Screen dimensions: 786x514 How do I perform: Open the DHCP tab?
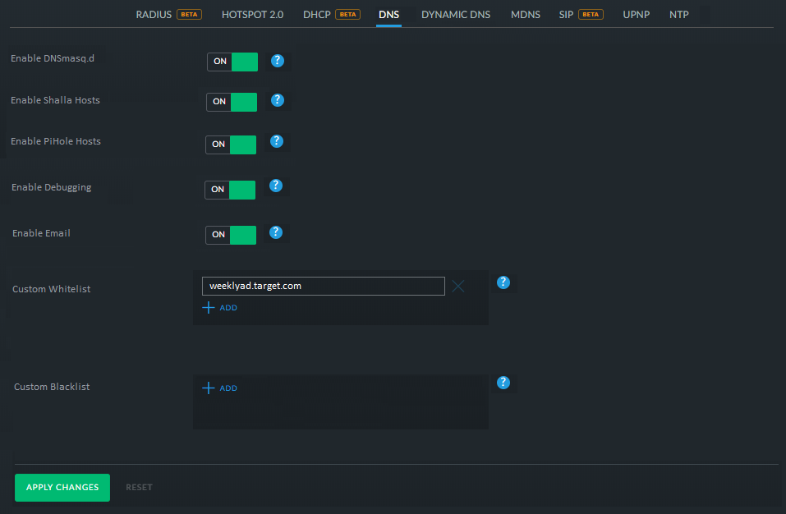[x=317, y=15]
